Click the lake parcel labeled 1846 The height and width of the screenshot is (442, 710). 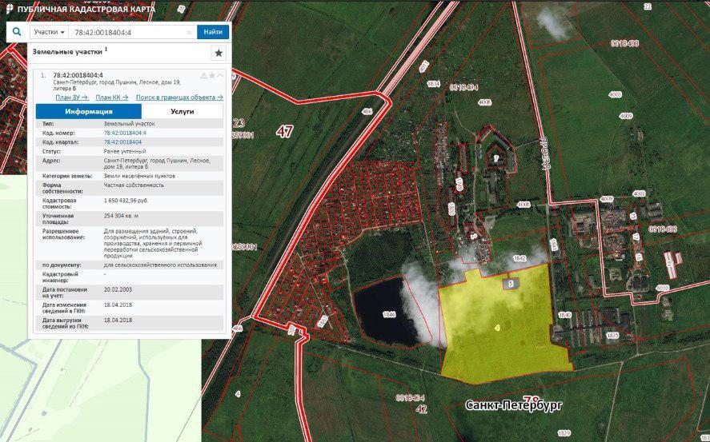[389, 313]
